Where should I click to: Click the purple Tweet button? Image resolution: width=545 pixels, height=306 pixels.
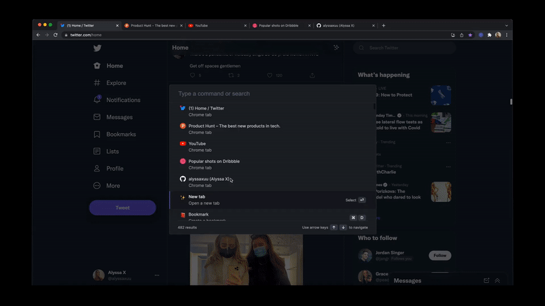point(123,207)
